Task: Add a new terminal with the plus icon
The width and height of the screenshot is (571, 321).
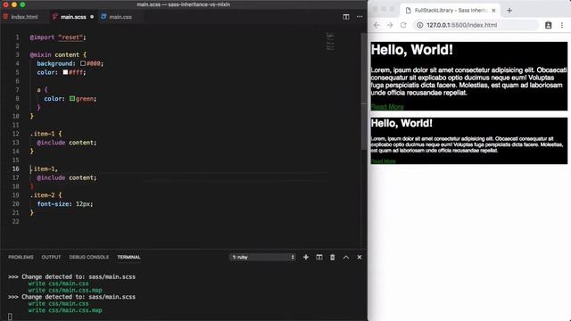Action: [x=305, y=257]
